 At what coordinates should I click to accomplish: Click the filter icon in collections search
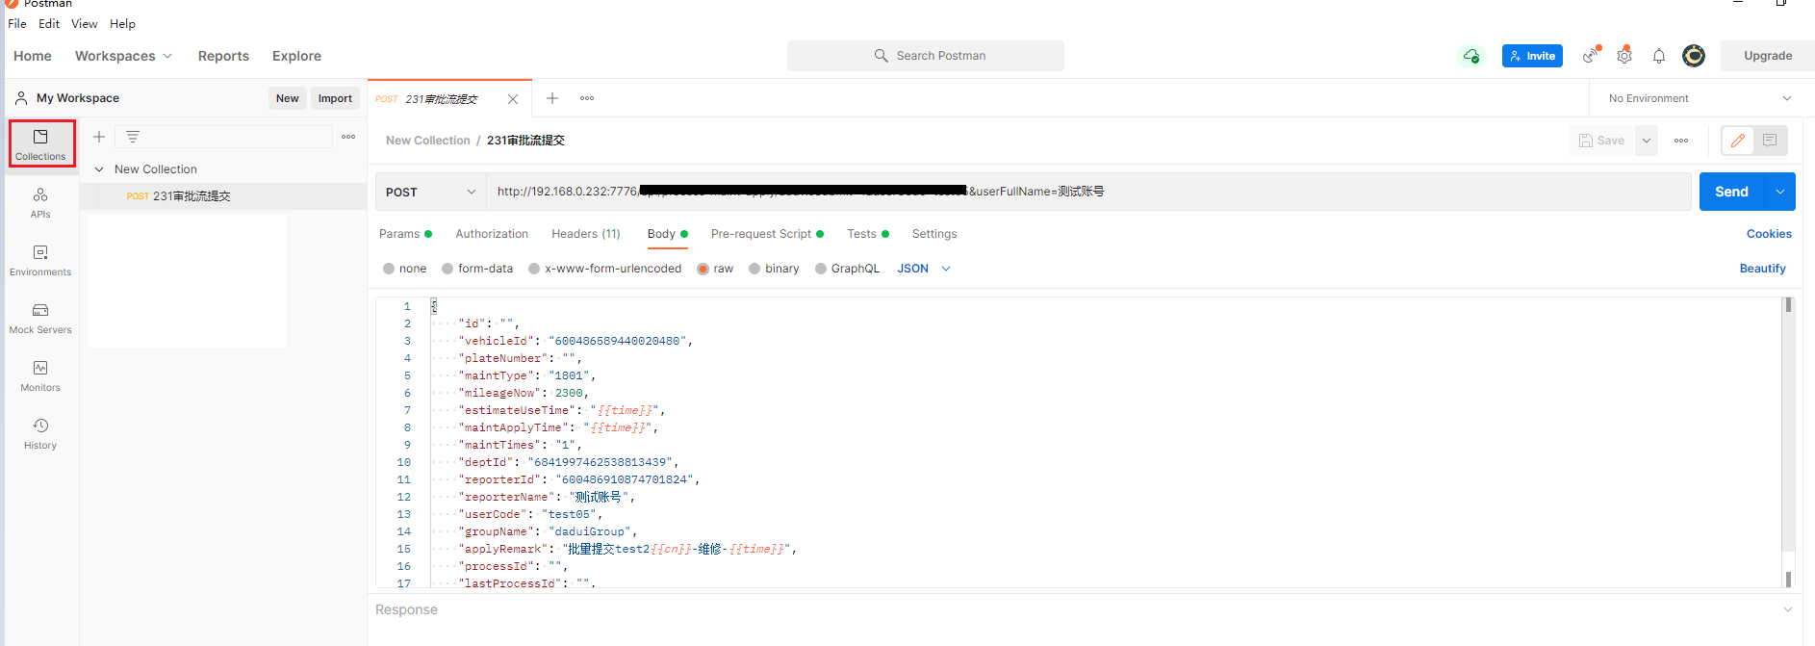coord(133,137)
